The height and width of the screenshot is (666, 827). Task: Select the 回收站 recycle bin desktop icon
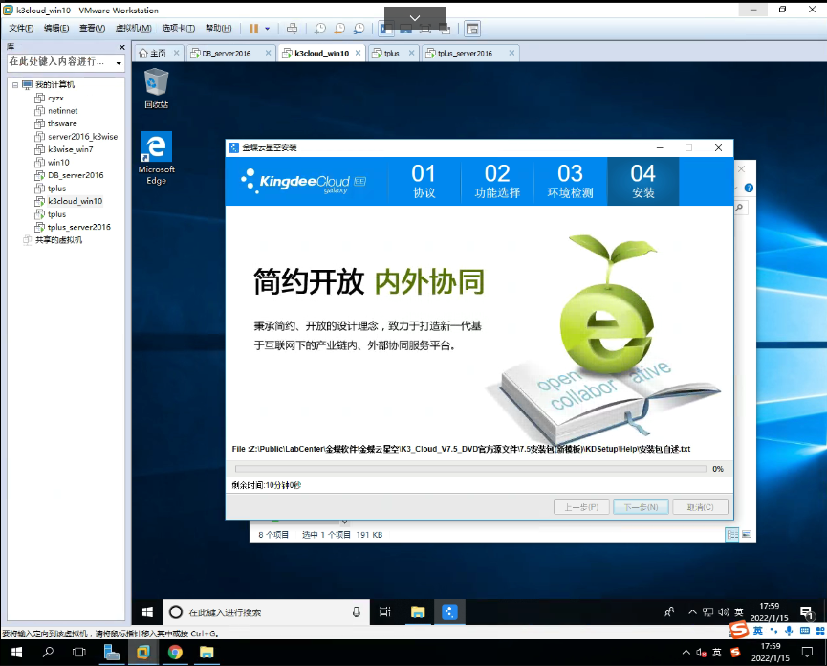pos(156,89)
